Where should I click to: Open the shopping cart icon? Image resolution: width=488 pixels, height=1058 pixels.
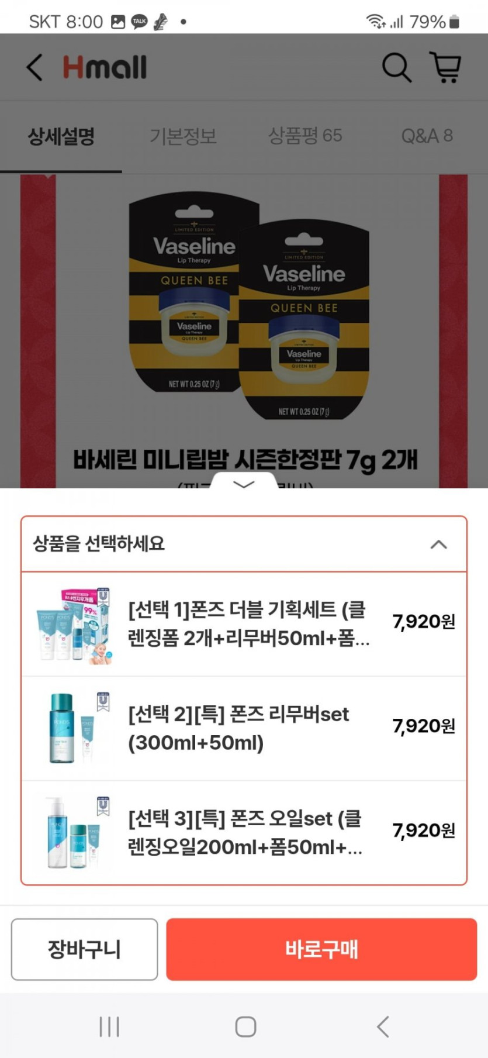[446, 67]
